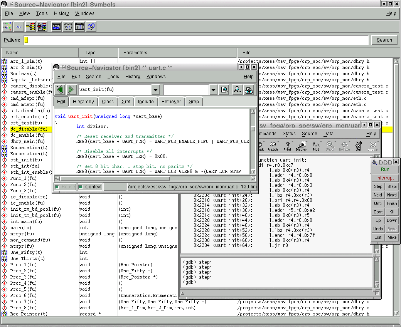Expand the empty search combo box dropdown
Viewport: 401px width, 327px height.
click(213, 90)
